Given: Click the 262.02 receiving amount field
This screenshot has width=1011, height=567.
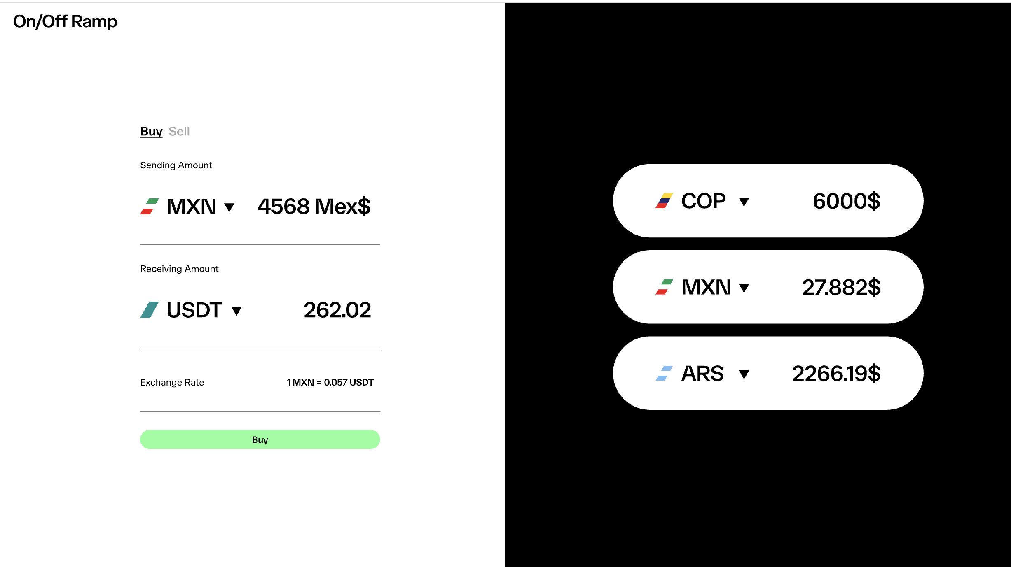Looking at the screenshot, I should (337, 310).
